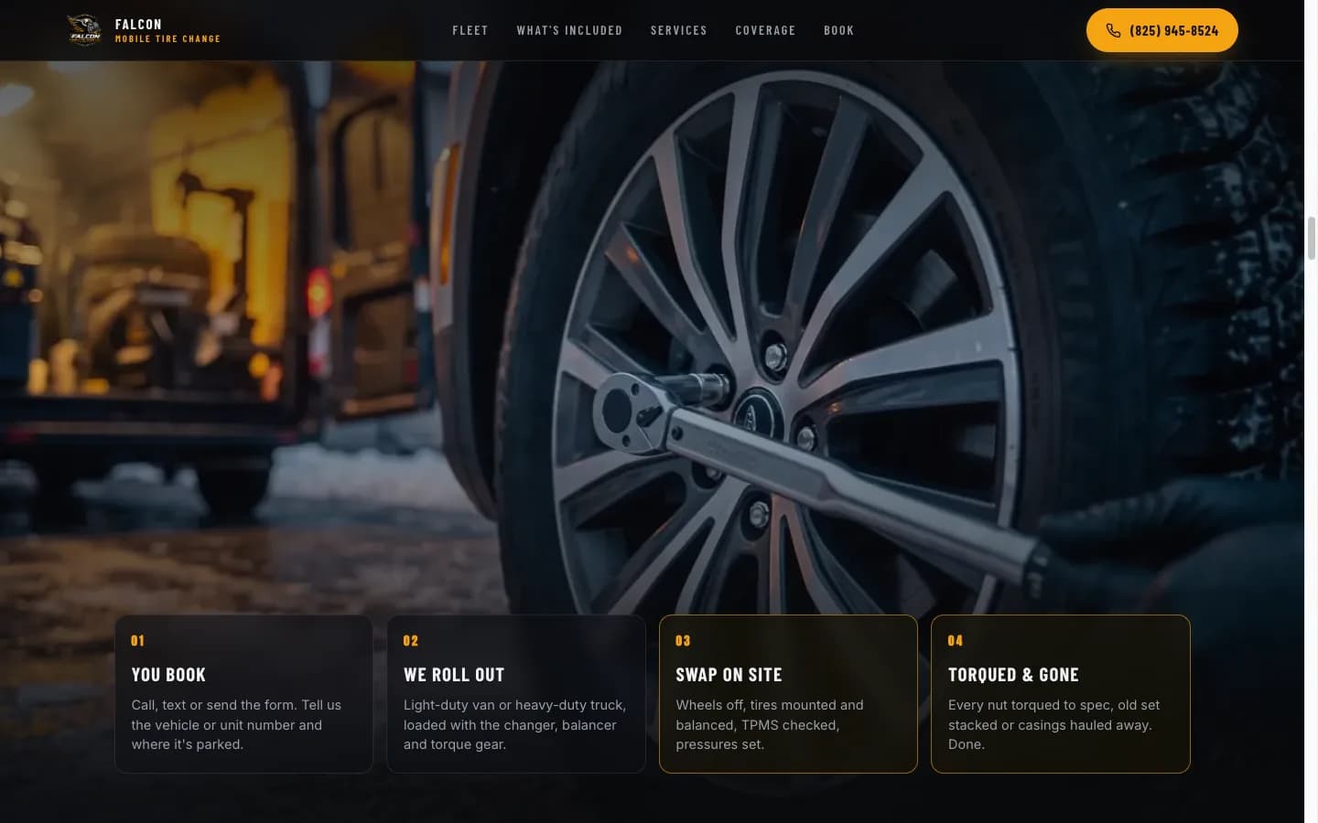Select the "Swap On Site" step heading
The image size is (1318, 823).
click(729, 675)
